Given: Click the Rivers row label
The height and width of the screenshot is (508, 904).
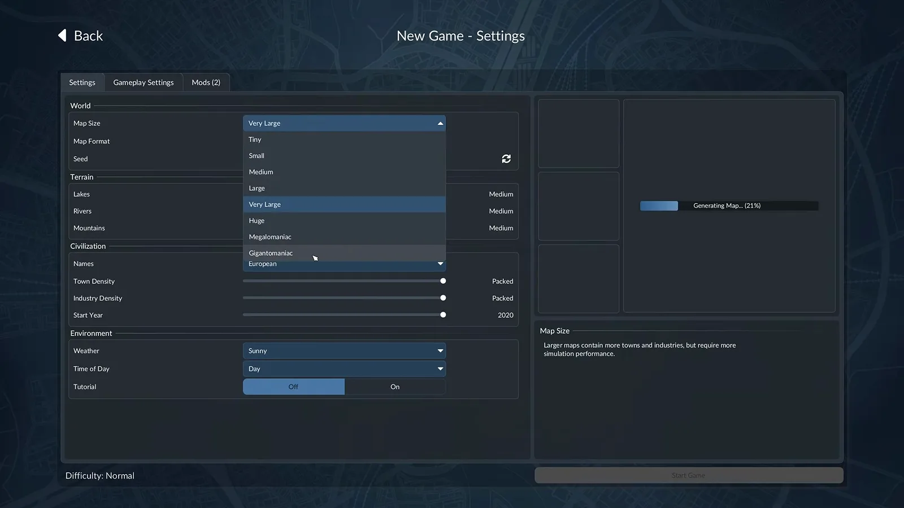Looking at the screenshot, I should (x=82, y=211).
